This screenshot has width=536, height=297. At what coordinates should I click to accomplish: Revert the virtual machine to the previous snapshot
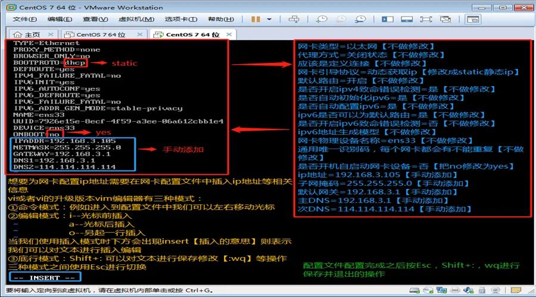point(341,19)
